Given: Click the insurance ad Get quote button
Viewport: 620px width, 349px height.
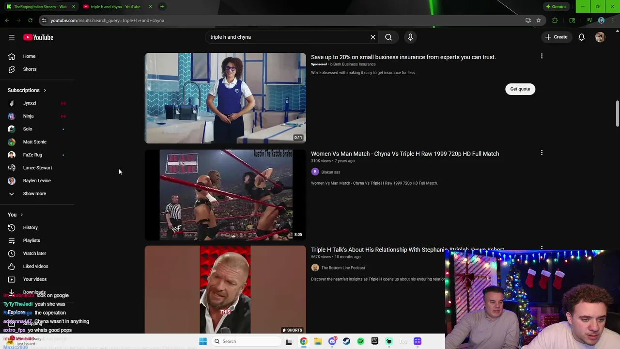Looking at the screenshot, I should (x=520, y=89).
